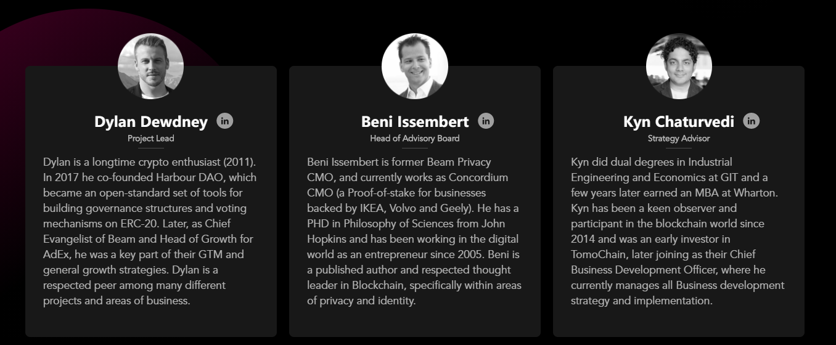Select the Kyn Chaturvedi name heading
This screenshot has height=345, width=836.
(678, 122)
